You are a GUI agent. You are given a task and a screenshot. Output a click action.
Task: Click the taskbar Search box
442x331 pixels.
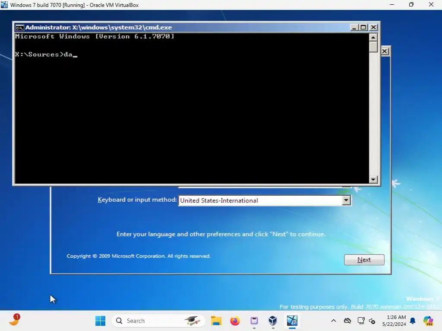tap(158, 321)
